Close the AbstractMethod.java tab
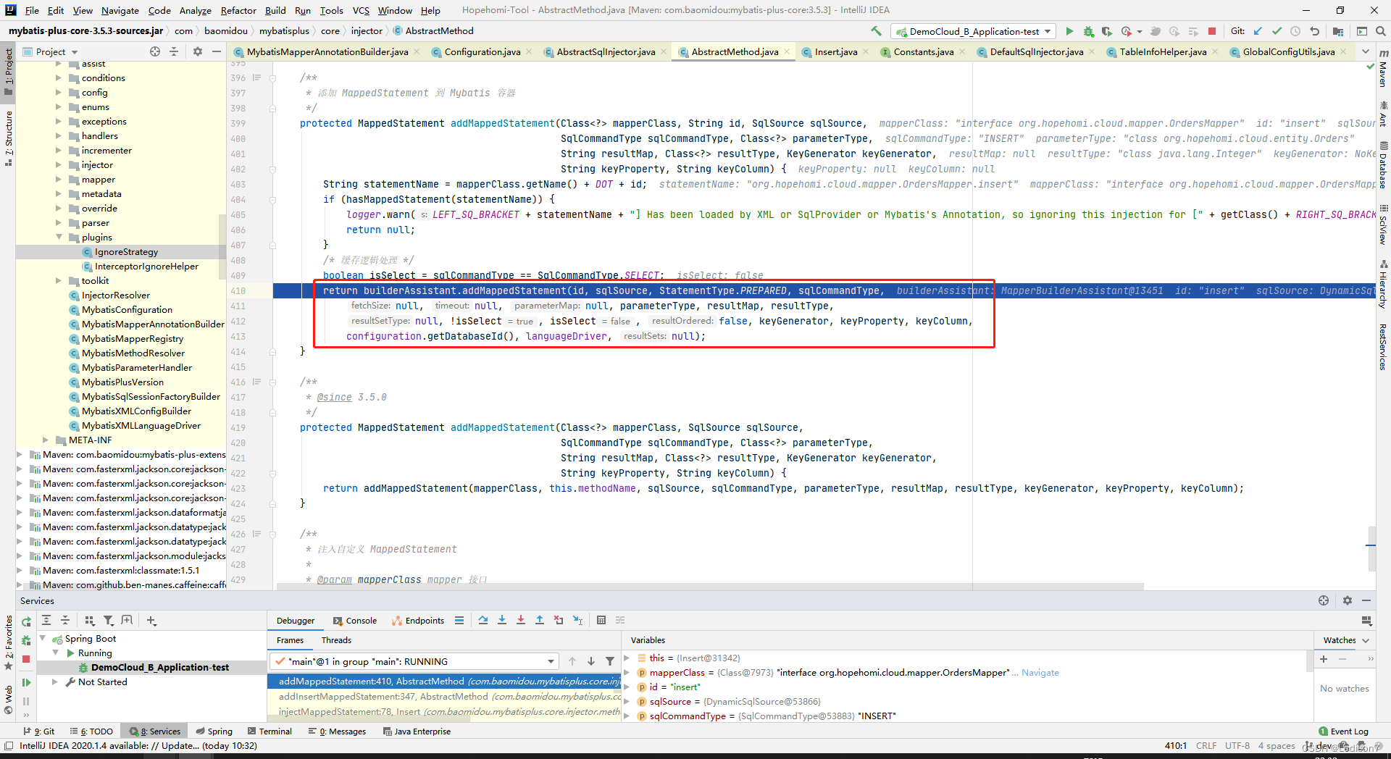This screenshot has width=1391, height=759. coord(787,51)
